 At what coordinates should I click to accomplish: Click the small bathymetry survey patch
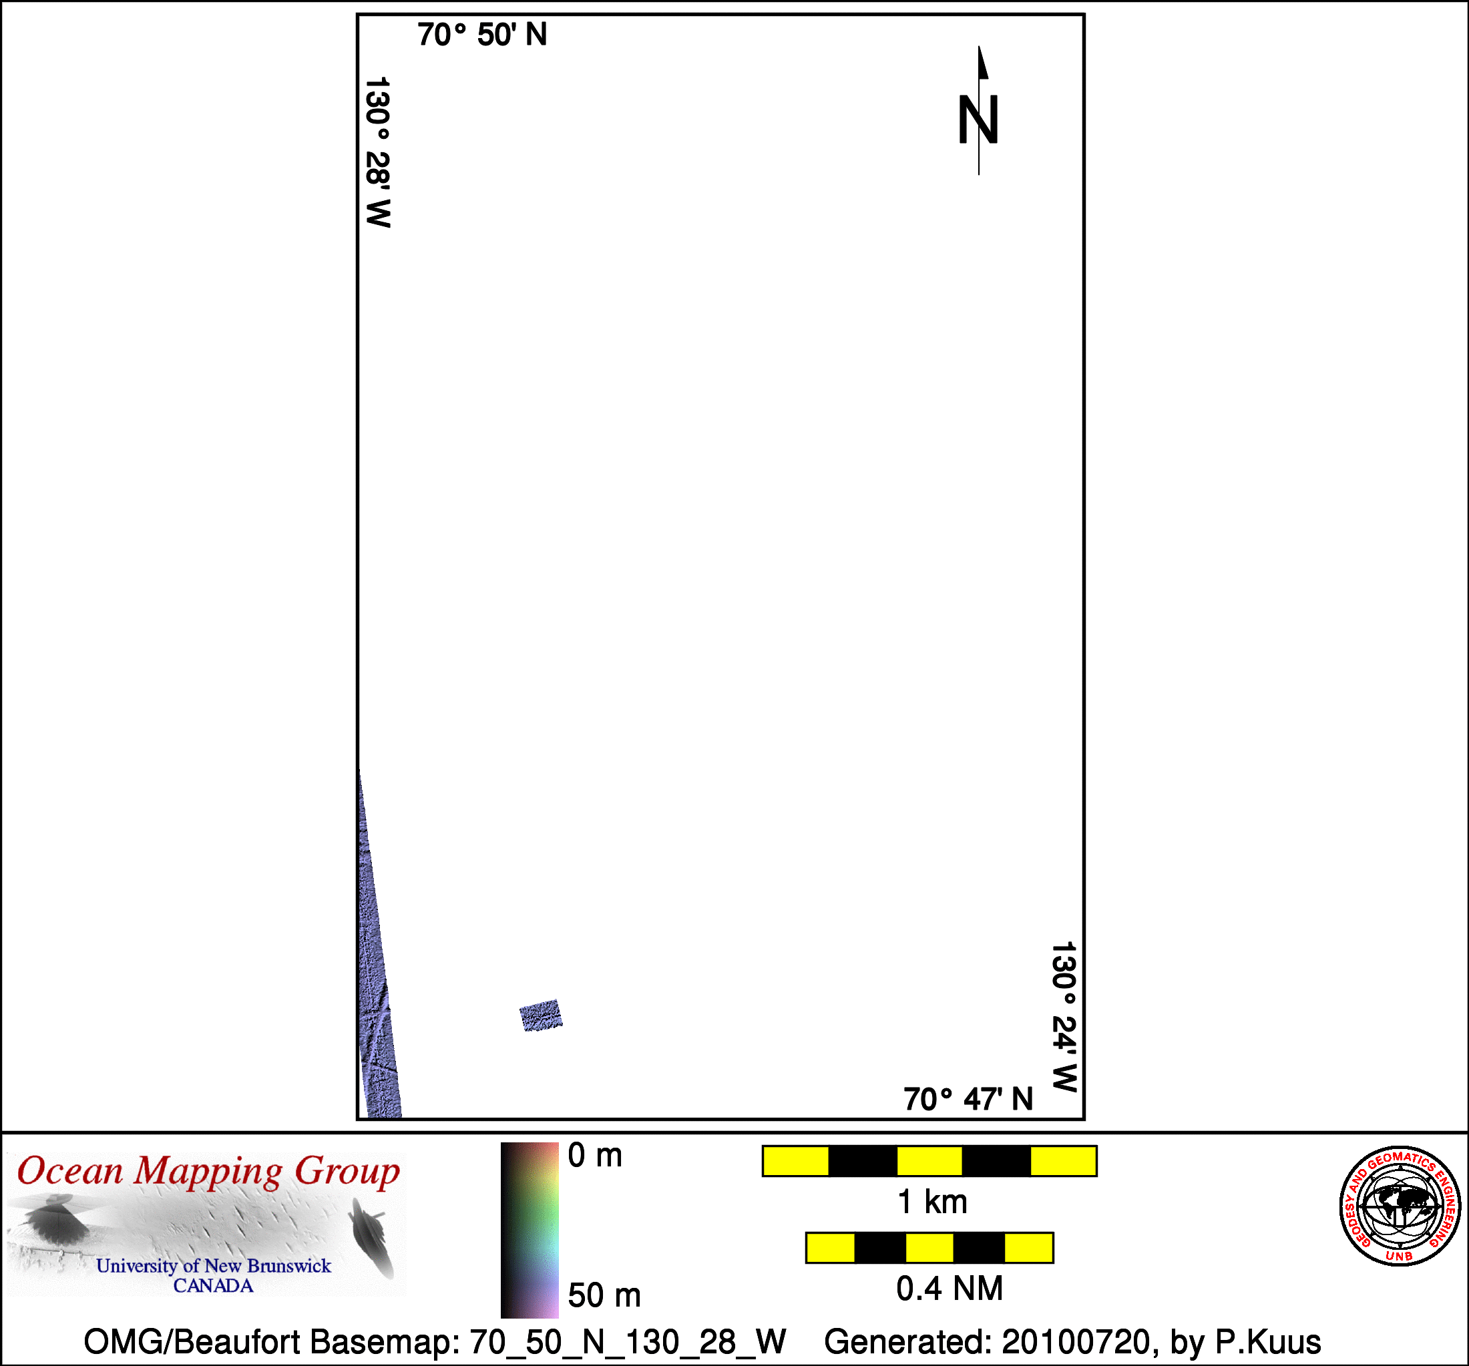click(x=541, y=1015)
